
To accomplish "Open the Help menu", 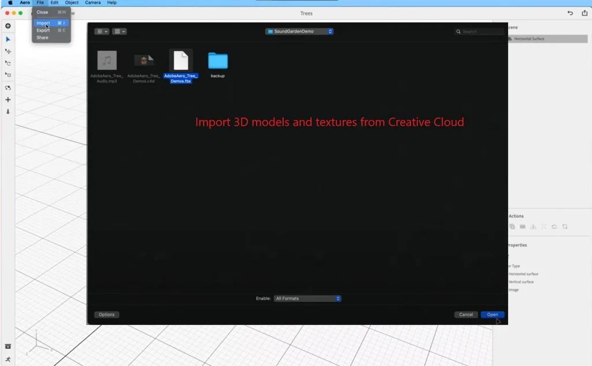I will click(x=112, y=3).
